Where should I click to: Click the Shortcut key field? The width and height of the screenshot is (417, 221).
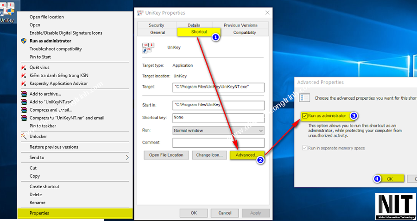coord(218,118)
